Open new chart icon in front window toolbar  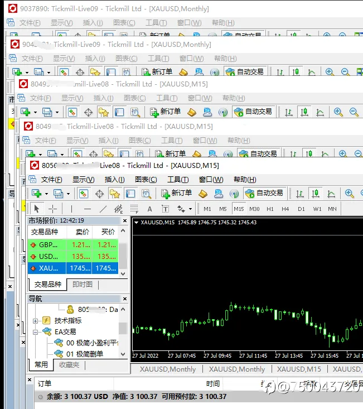tap(37, 194)
